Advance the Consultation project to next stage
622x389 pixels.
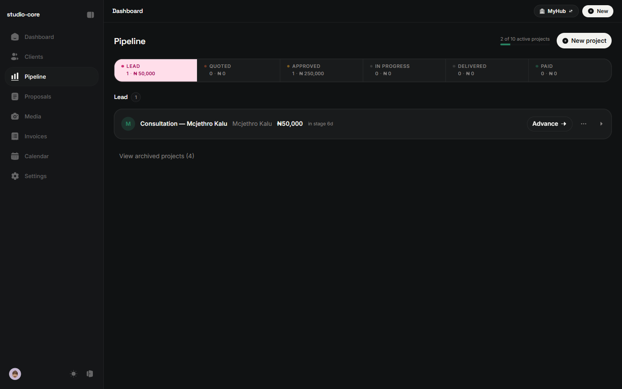(549, 124)
